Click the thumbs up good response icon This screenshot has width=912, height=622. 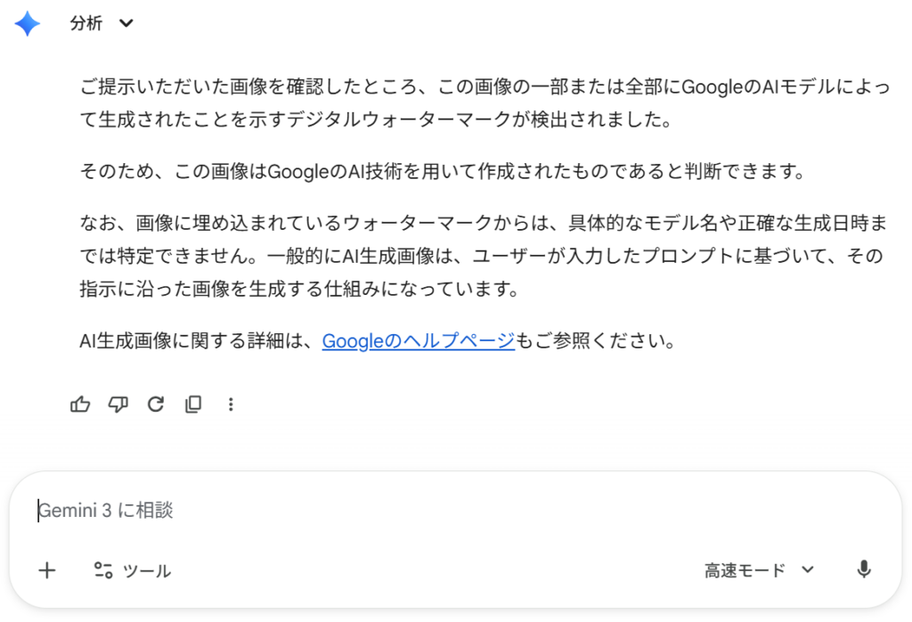tap(80, 405)
